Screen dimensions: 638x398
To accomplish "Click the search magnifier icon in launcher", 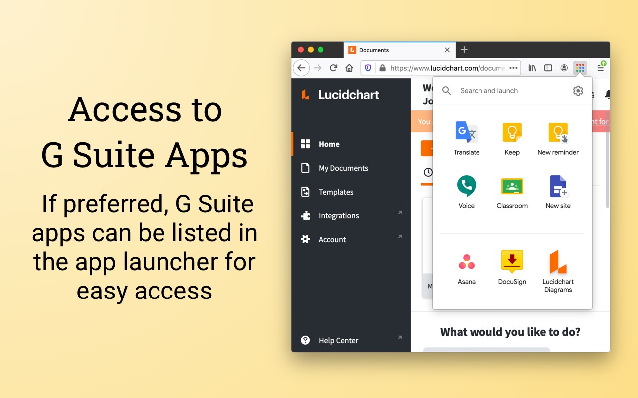I will click(x=447, y=91).
